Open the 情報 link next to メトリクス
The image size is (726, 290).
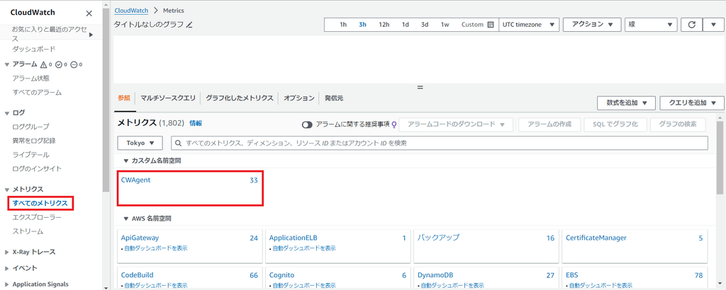pos(196,123)
